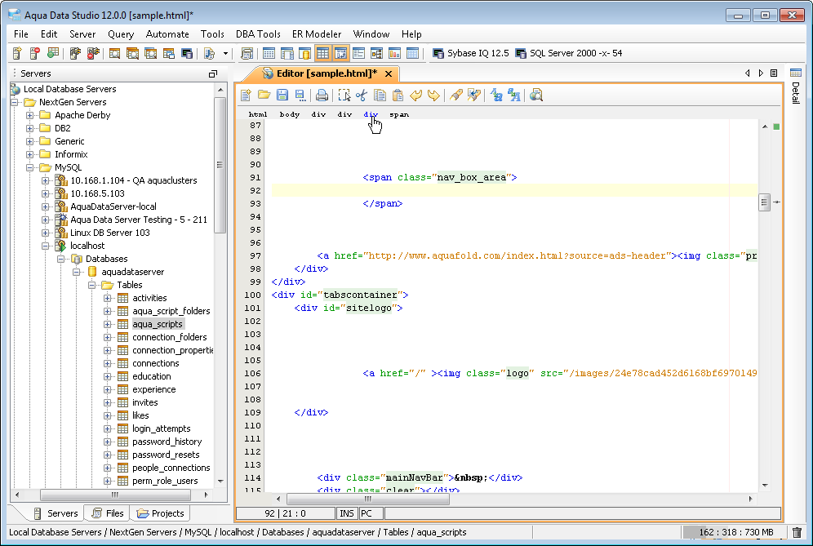Select the aqua_scripts table
This screenshot has width=813, height=546.
[x=158, y=324]
